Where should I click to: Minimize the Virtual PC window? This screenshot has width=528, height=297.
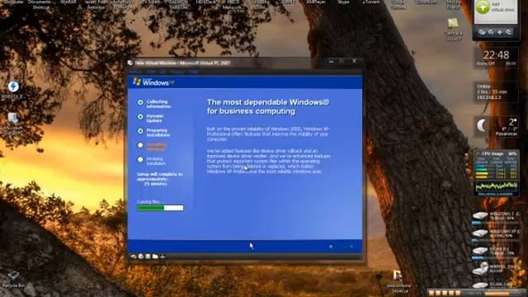pos(331,62)
